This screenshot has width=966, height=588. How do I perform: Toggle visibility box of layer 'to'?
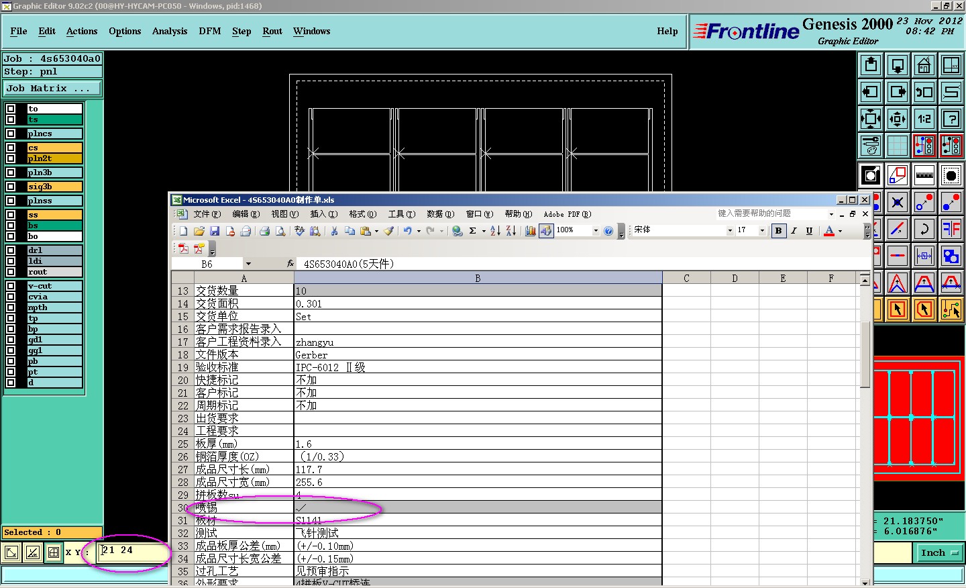[11, 109]
